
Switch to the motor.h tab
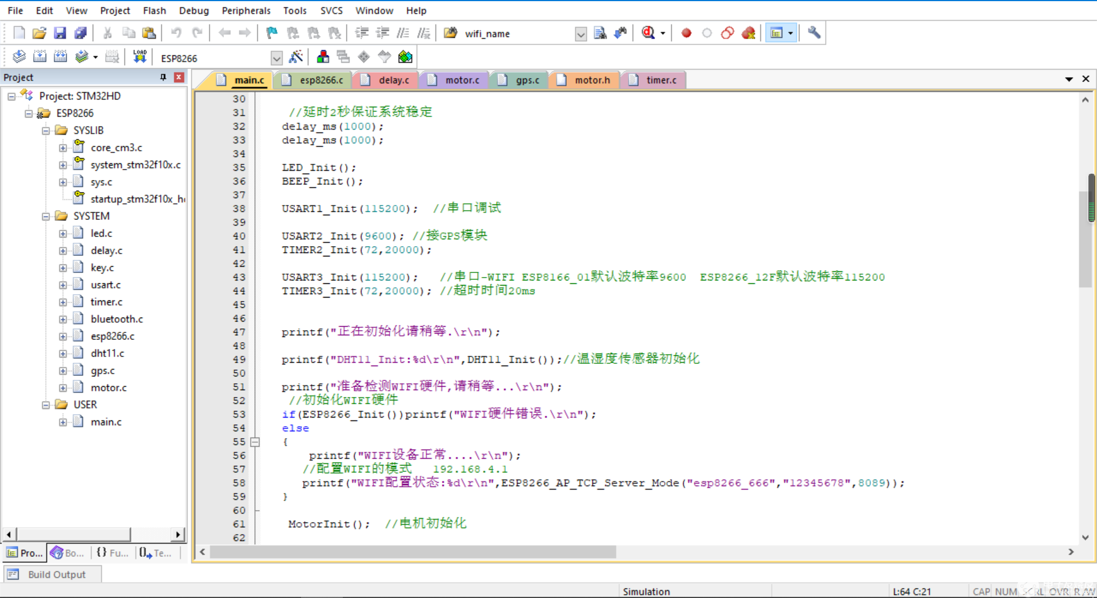click(591, 80)
